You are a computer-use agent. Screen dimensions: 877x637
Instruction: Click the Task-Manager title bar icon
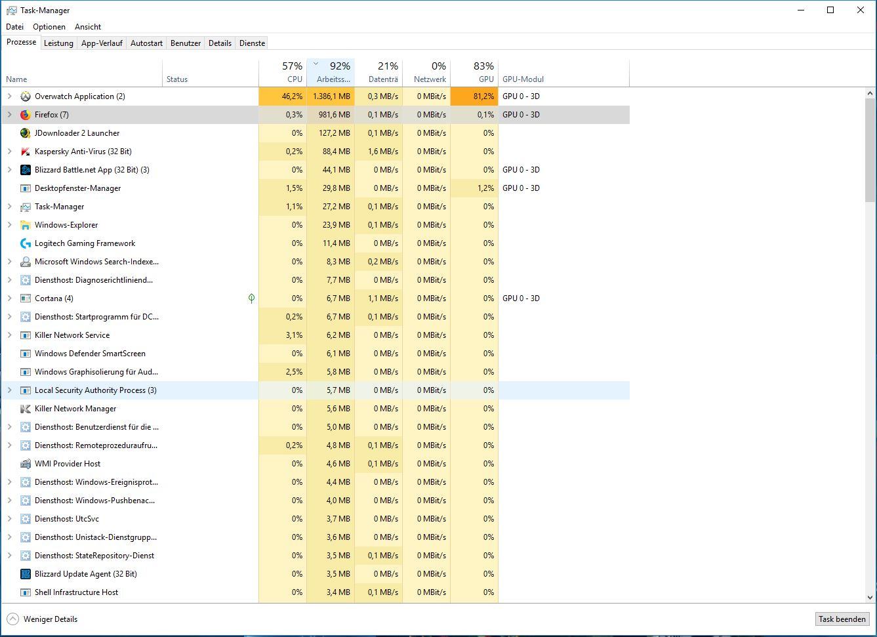[11, 10]
